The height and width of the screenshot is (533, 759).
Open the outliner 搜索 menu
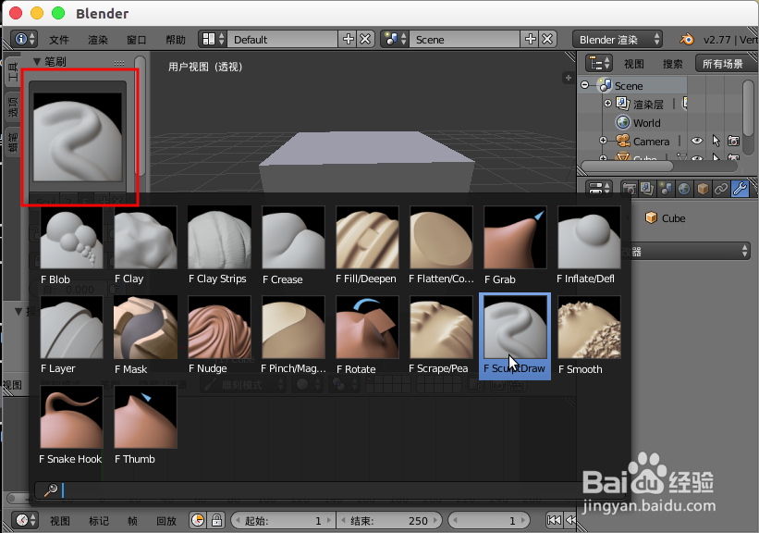coord(673,64)
